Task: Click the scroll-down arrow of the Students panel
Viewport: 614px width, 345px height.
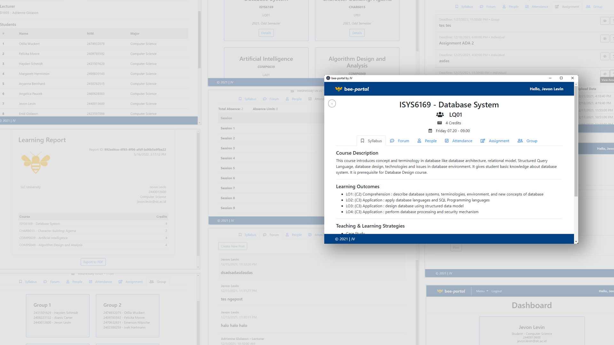Action: 199,123
